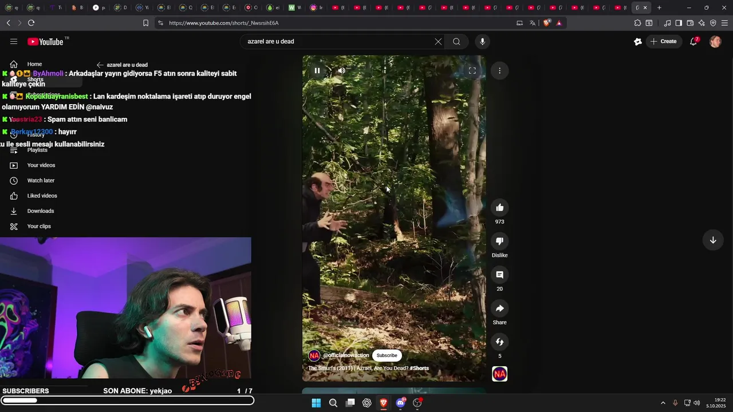733x412 pixels.
Task: Open notifications bell with 7 badge
Action: (x=693, y=41)
